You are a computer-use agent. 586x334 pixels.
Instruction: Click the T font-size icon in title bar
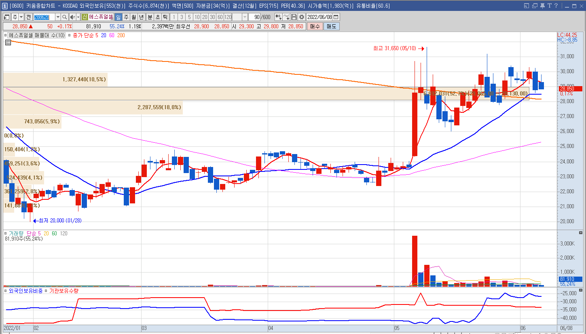pos(550,6)
